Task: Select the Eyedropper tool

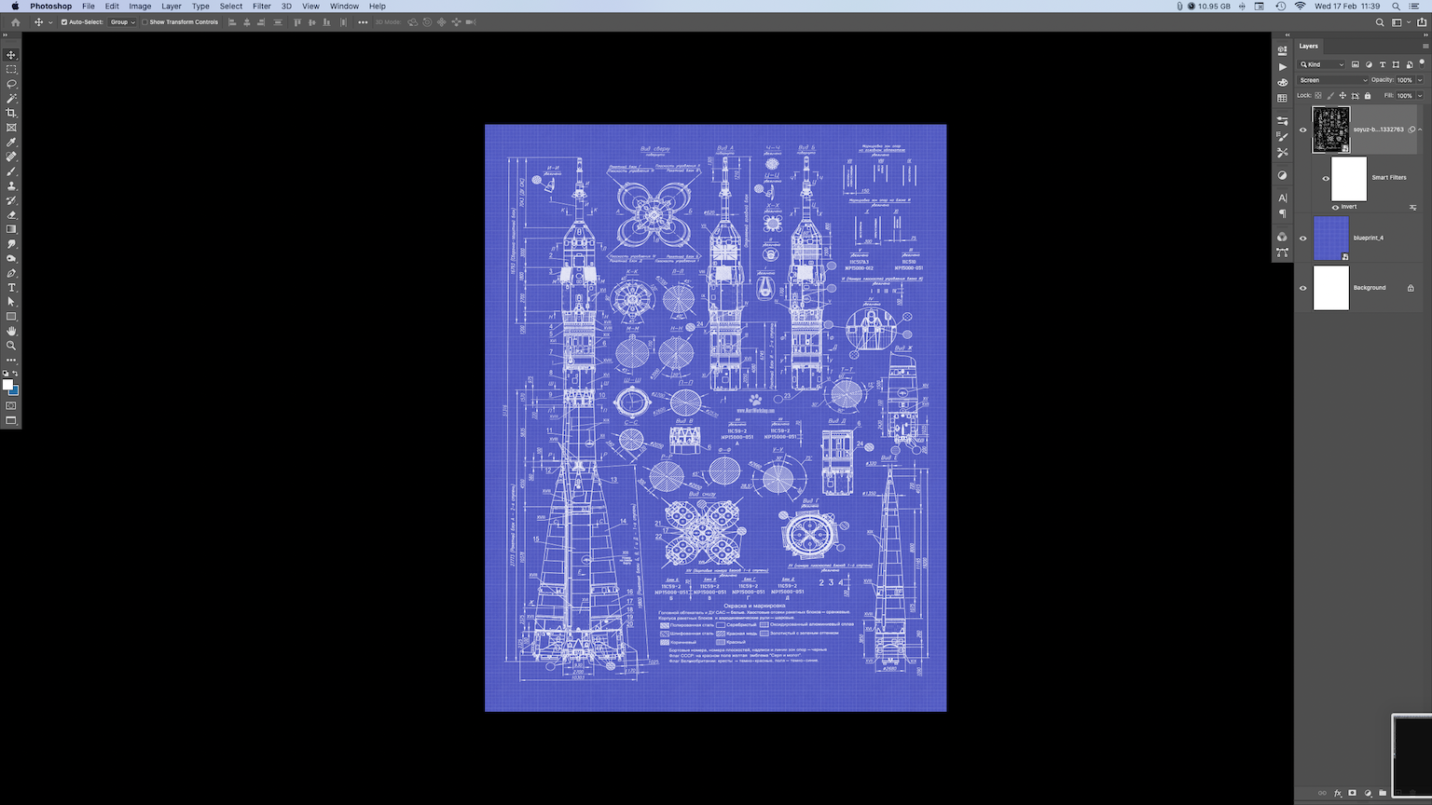Action: coord(11,143)
